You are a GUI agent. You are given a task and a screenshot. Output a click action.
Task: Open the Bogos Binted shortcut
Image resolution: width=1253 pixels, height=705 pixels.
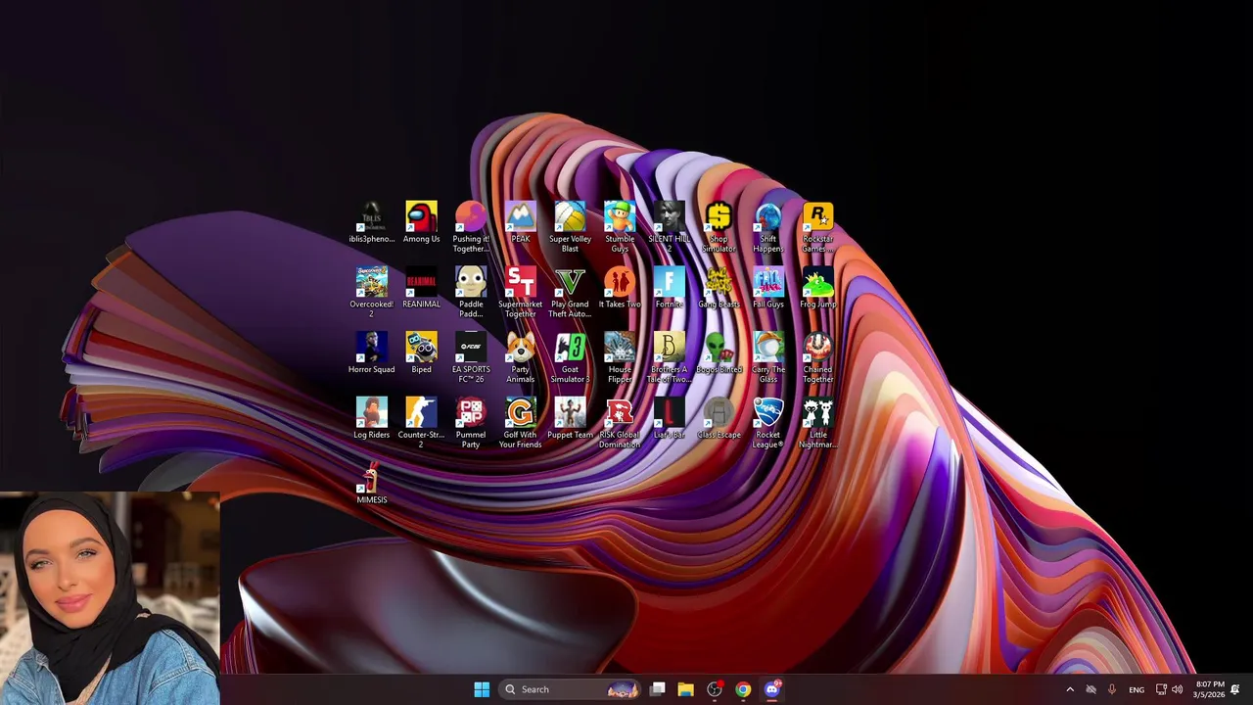click(x=719, y=352)
